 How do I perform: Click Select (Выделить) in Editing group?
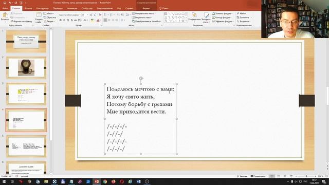pyautogui.click(x=244, y=22)
